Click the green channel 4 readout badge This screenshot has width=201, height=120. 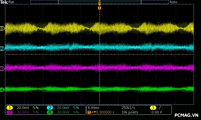point(50,112)
